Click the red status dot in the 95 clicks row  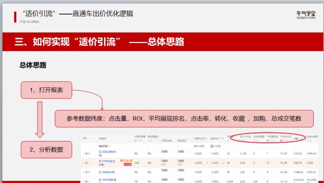87,172
